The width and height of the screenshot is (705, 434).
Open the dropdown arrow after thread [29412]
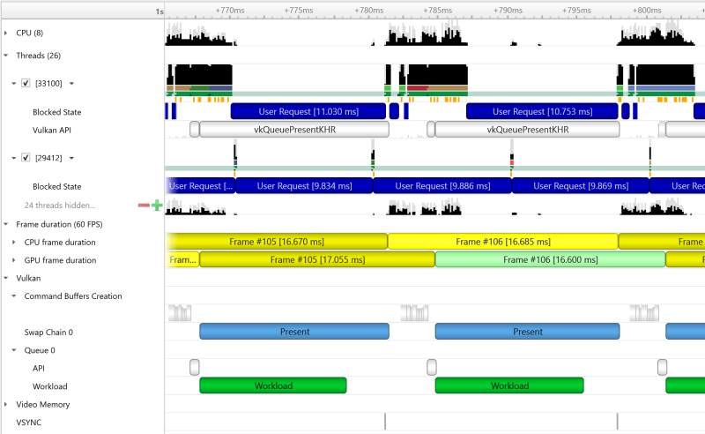71,158
